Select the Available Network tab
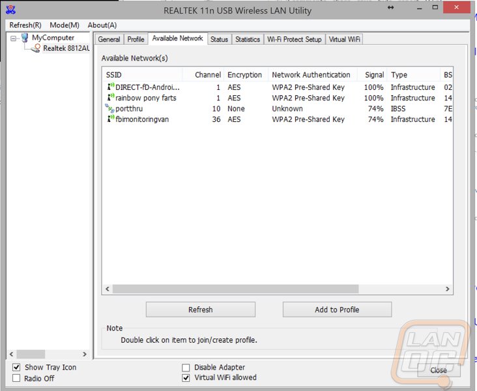This screenshot has width=477, height=391. 178,38
